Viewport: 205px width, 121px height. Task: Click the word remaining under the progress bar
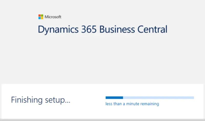point(151,104)
